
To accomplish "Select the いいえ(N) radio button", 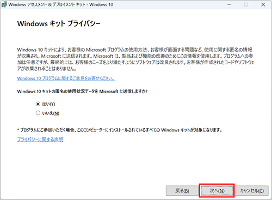I will (38, 113).
